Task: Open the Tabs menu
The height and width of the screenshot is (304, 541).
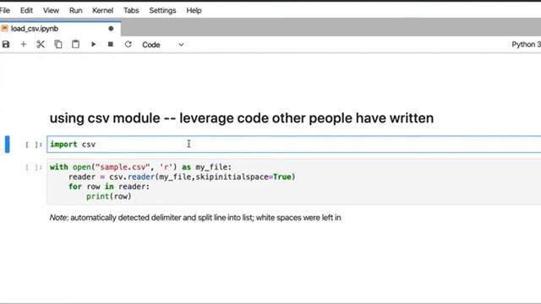Action: (131, 10)
